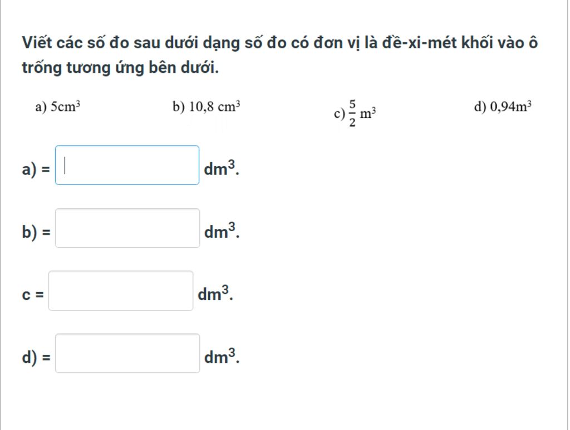The image size is (570, 430).
Task: Focus the answer input for part b)
Action: (x=127, y=228)
